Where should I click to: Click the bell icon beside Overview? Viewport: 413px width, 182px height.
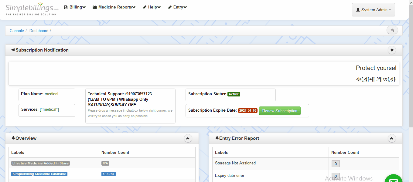[x=13, y=138]
